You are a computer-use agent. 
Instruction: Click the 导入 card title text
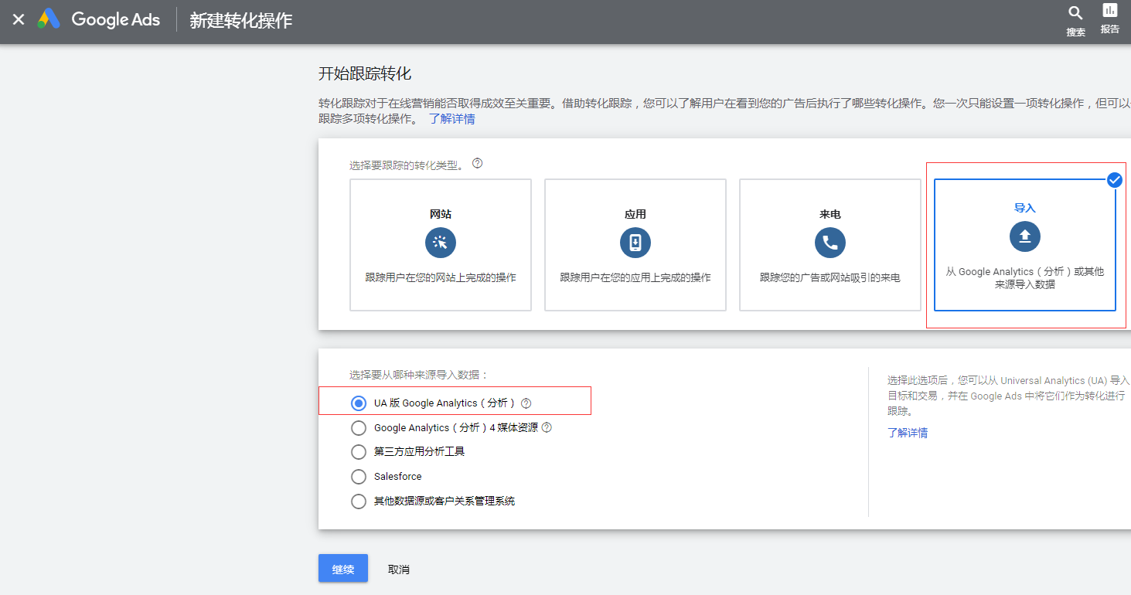[x=1025, y=208]
